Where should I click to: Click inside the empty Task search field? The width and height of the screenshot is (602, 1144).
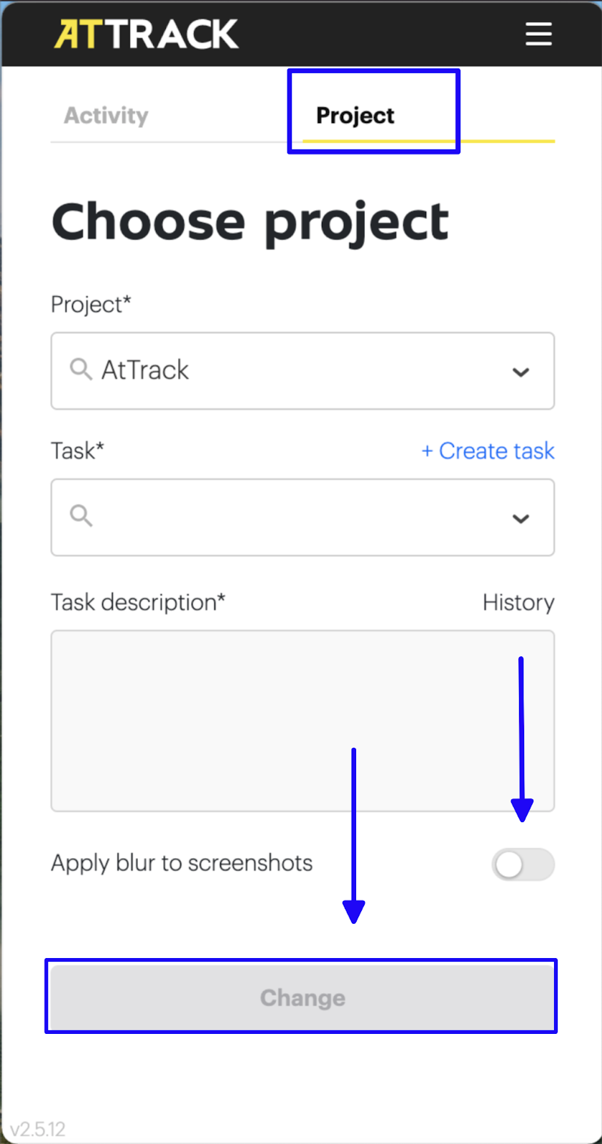[x=302, y=518]
